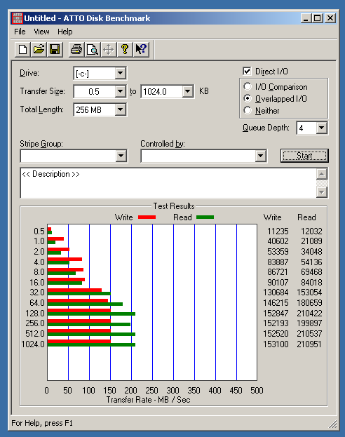Click write value 11235
This screenshot has width=345, height=437.
[x=278, y=231]
